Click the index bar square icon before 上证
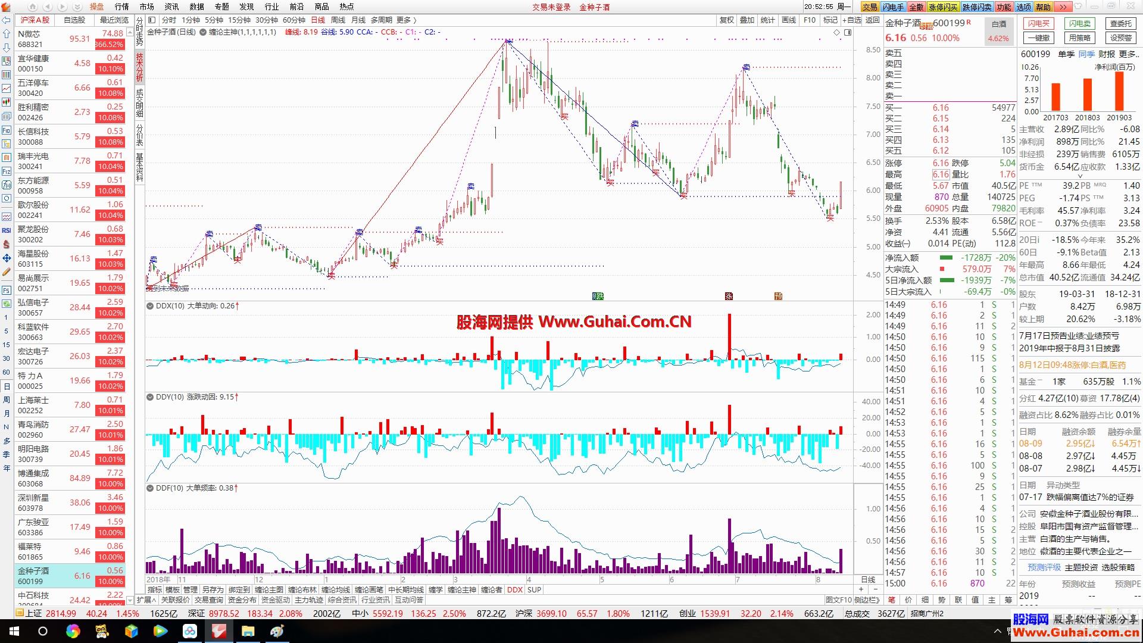 20,614
